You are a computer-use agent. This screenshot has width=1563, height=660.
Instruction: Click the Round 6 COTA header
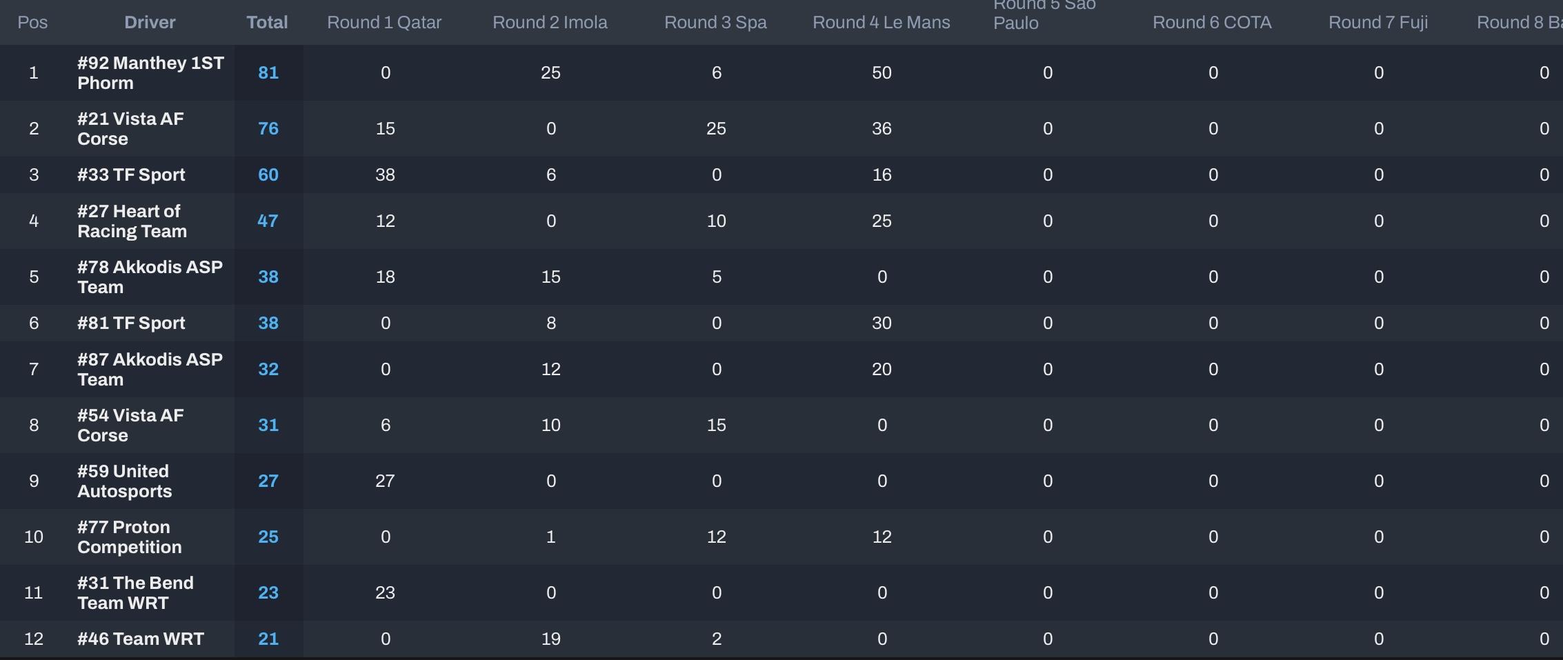point(1212,22)
